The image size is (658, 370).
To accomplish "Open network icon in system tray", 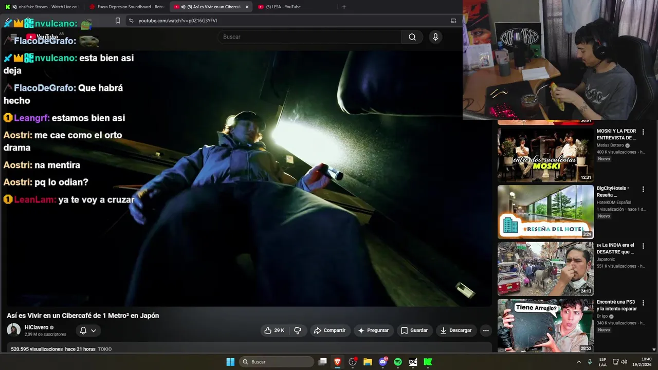I will tap(615, 362).
